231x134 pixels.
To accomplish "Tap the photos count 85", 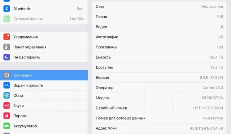I will [221, 37].
